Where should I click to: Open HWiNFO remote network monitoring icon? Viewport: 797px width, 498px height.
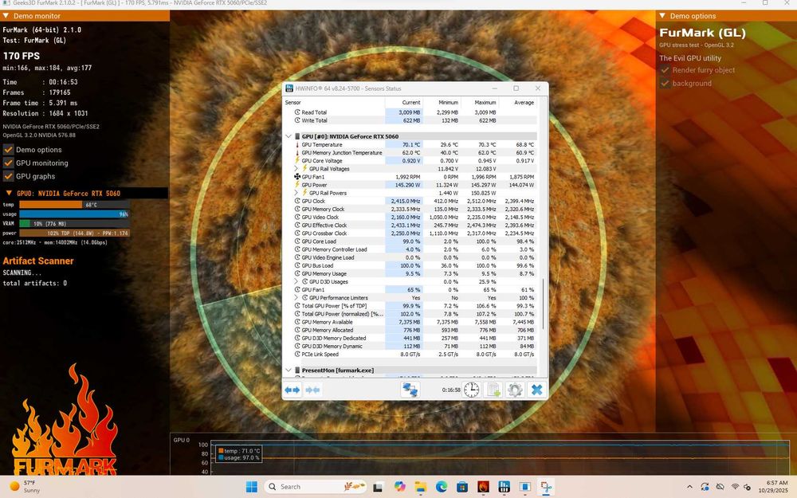click(410, 390)
